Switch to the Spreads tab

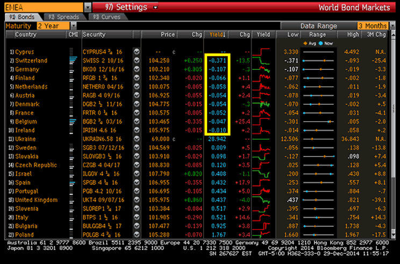tap(64, 17)
